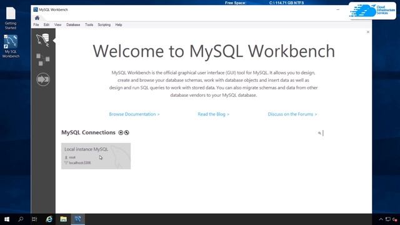The image size is (400, 225).
Task: Select the My SQL Workbench desktop shortcut
Action: (x=11, y=46)
